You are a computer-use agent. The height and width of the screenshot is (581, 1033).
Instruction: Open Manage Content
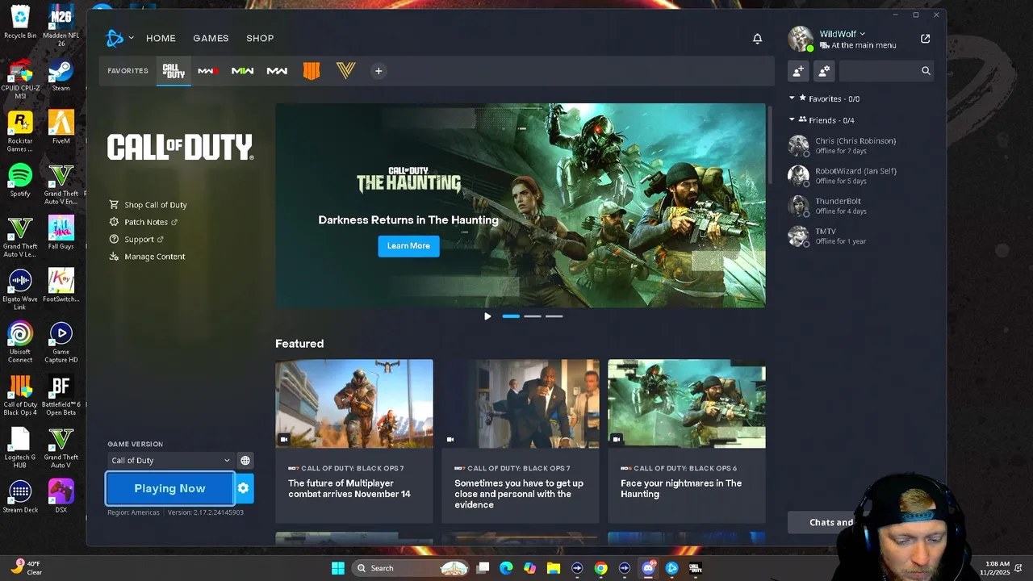[148, 257]
